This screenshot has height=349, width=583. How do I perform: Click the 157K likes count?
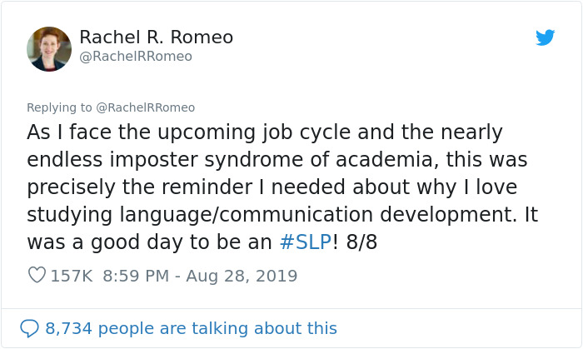[72, 277]
